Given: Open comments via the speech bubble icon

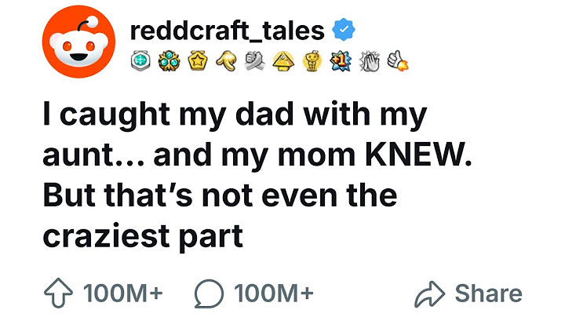Looking at the screenshot, I should 209,293.
